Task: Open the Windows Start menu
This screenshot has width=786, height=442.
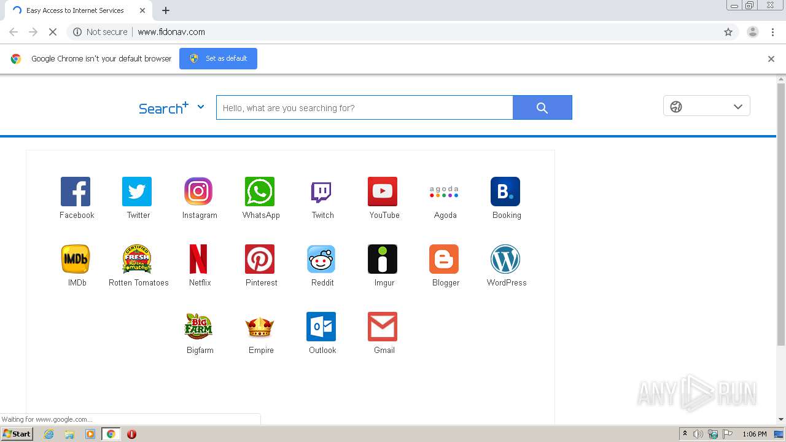Action: coord(17,434)
